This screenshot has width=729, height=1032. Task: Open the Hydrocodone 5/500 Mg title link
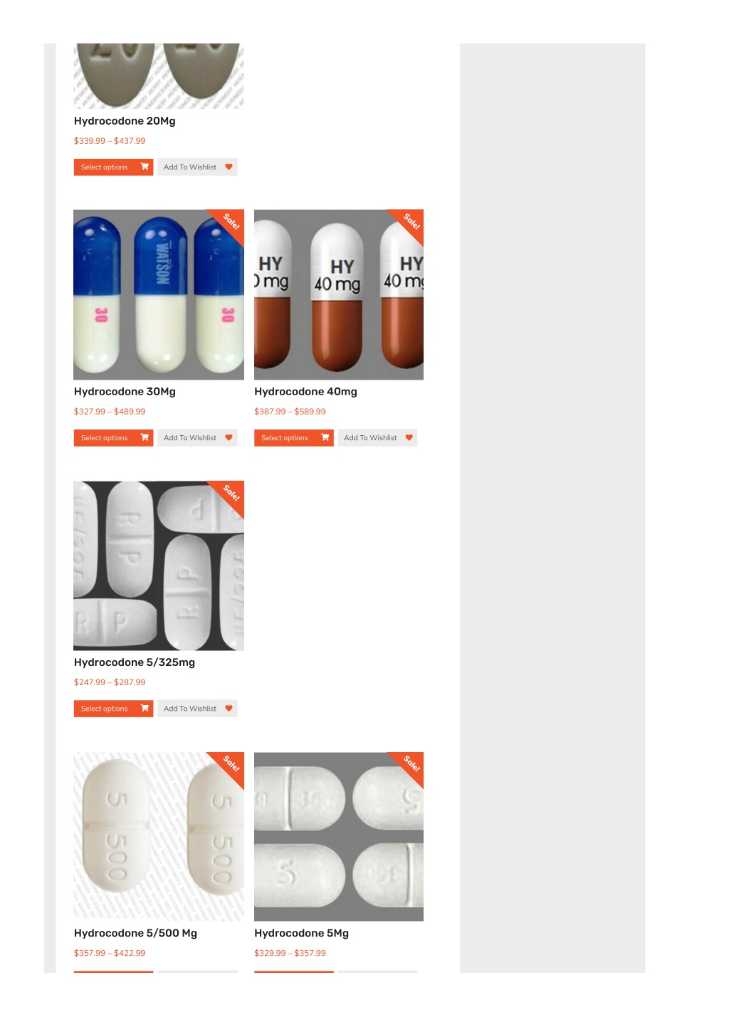pos(135,933)
